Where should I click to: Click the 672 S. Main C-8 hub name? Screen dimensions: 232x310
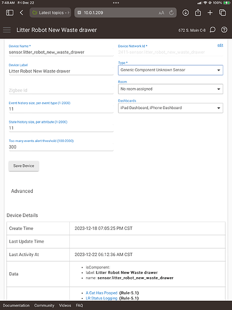tap(192, 30)
